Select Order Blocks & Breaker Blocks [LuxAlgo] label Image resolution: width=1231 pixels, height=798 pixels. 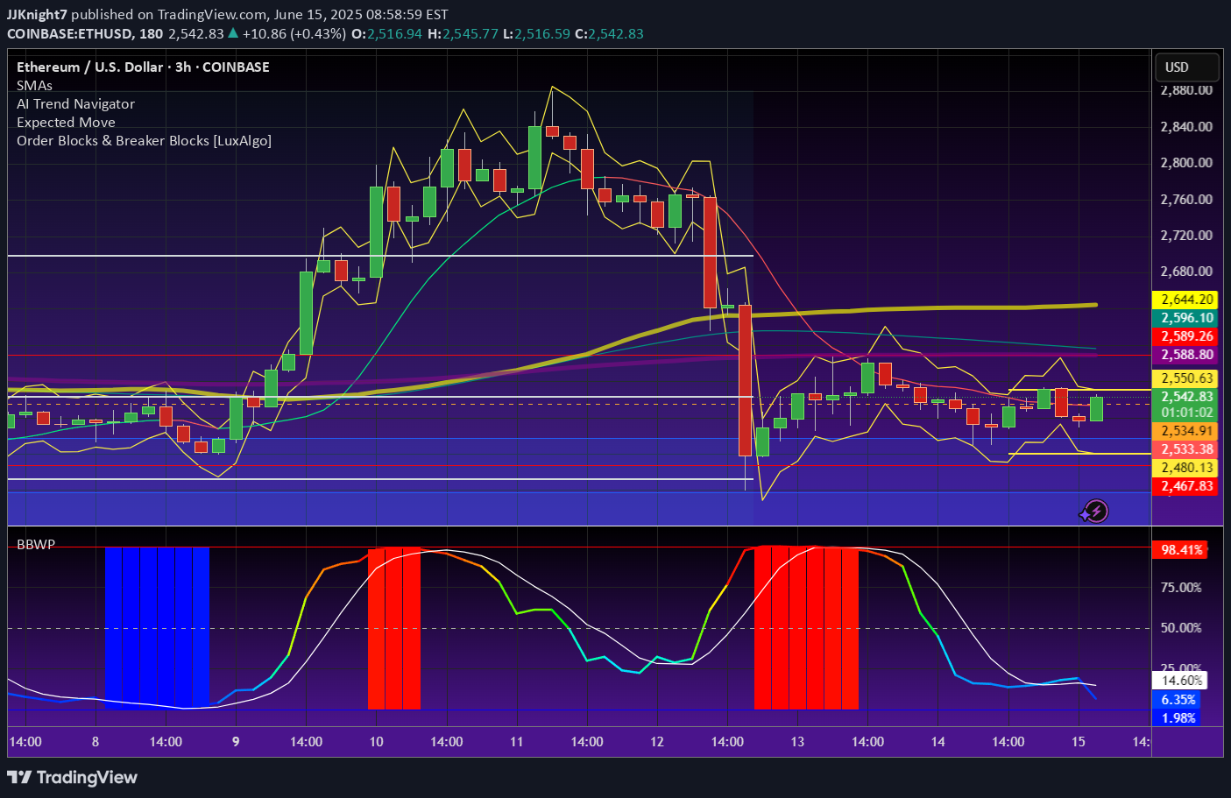coord(144,141)
